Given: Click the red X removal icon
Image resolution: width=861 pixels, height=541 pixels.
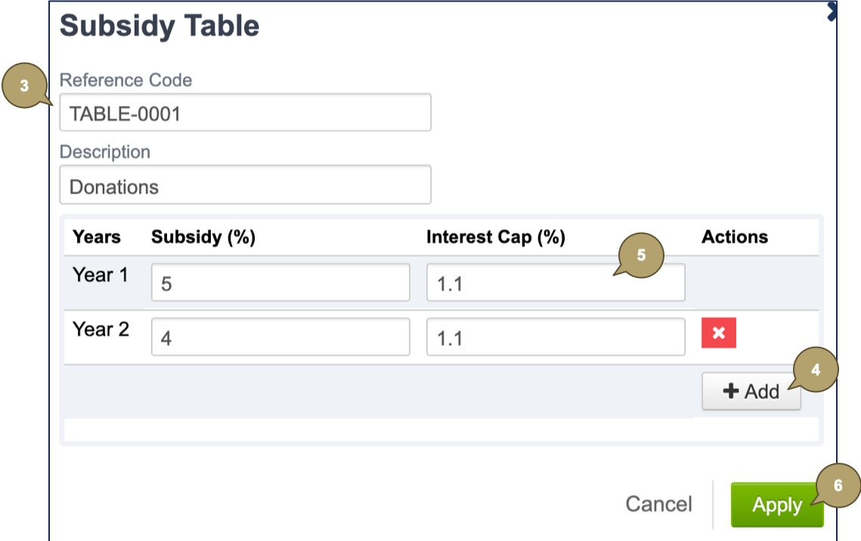Looking at the screenshot, I should [717, 333].
